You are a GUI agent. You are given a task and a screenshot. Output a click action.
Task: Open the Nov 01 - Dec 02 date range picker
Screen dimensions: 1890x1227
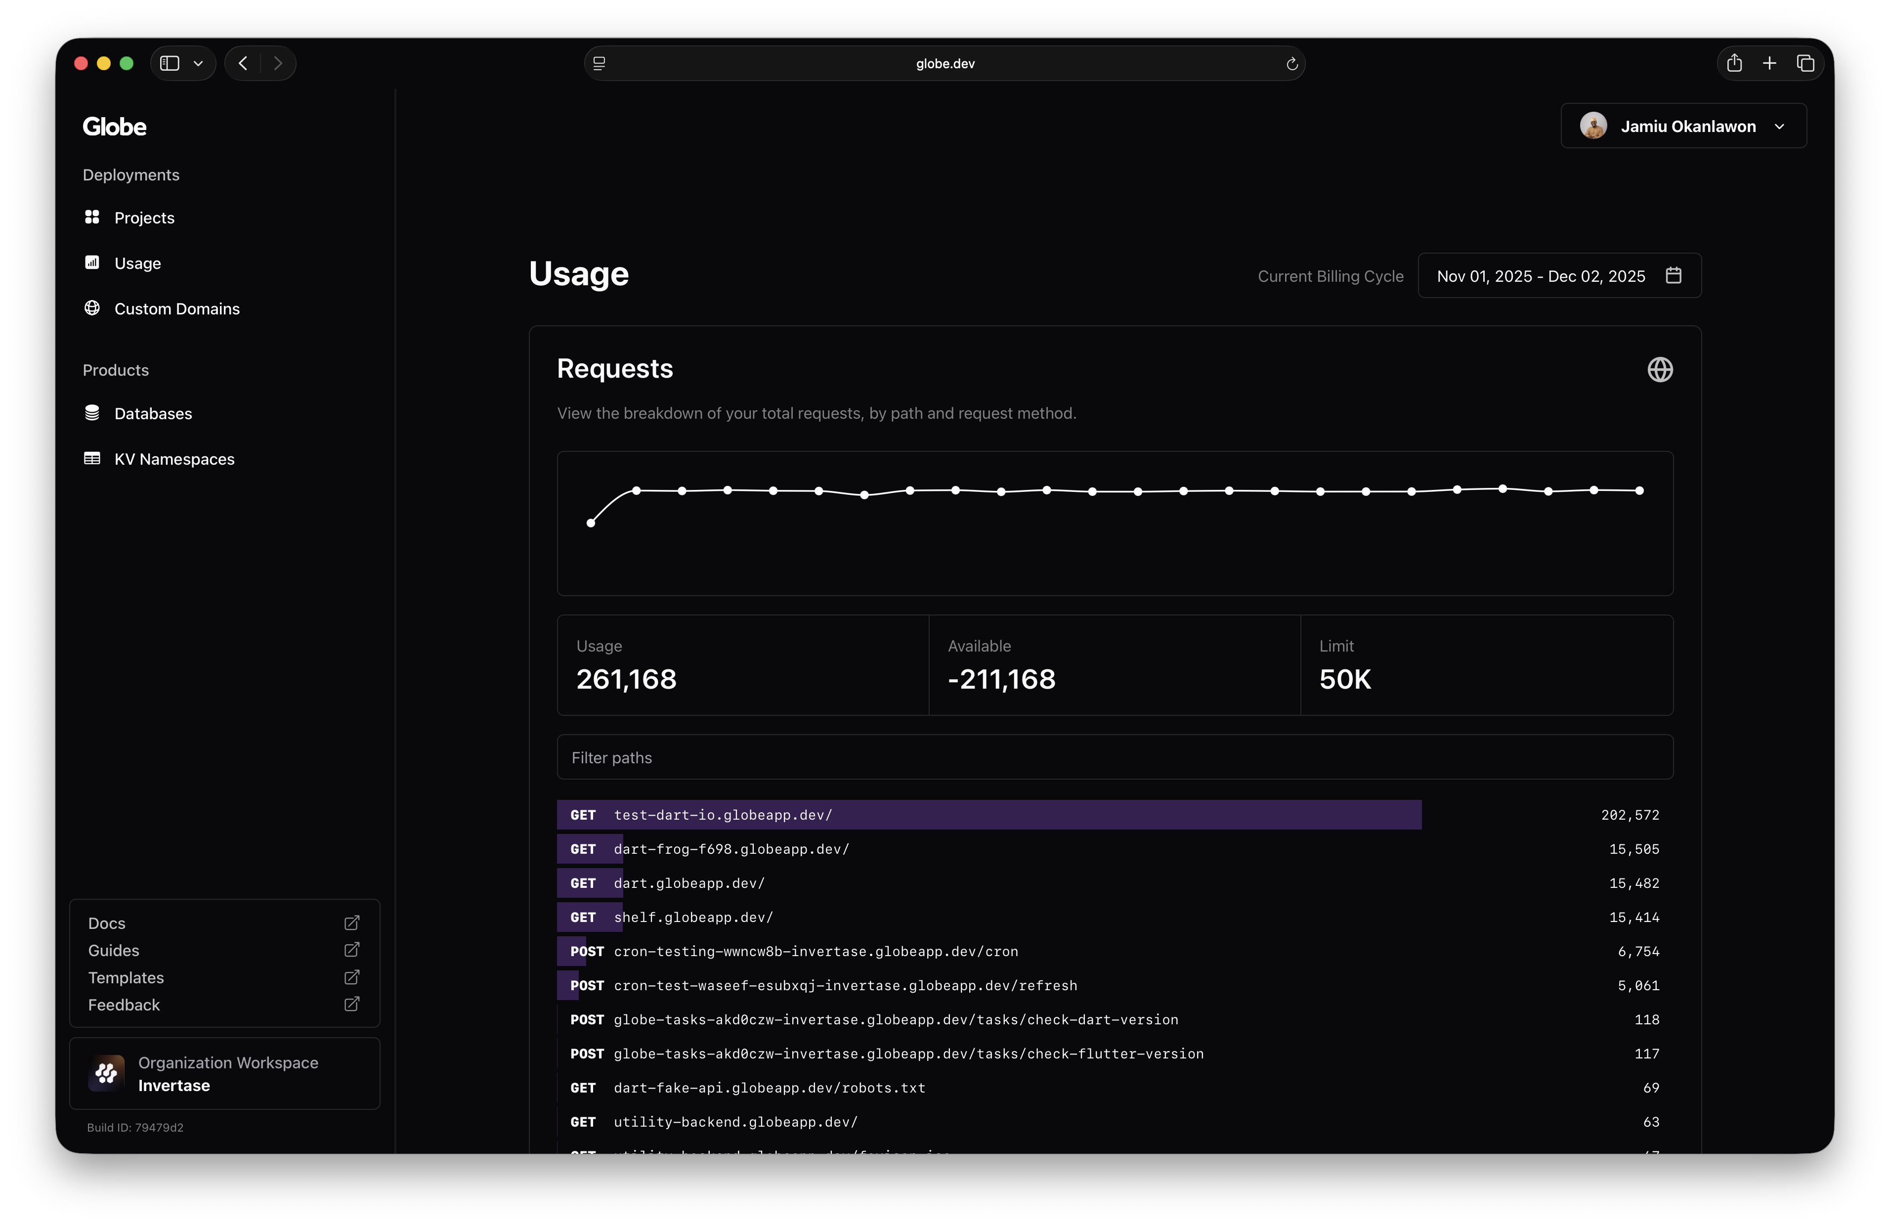point(1541,276)
